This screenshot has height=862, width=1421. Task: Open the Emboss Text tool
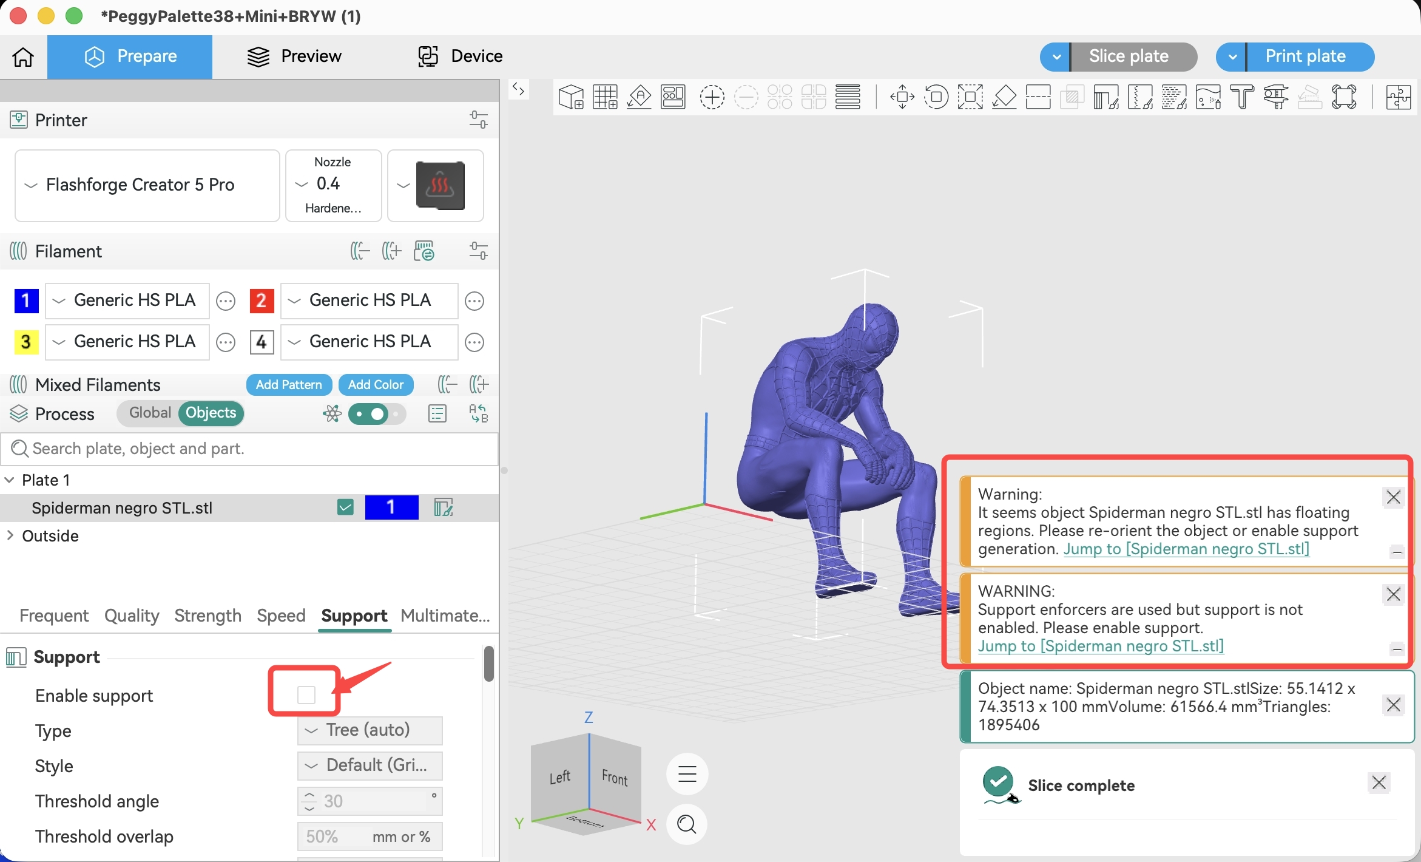(x=1243, y=97)
